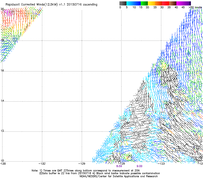Select the green 15-20 knots color segment
Screen dimensions: 203x178
[144, 3]
